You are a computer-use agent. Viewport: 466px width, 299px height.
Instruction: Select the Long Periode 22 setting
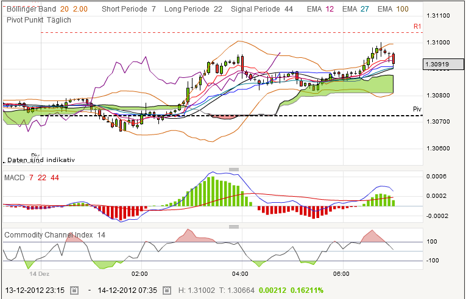point(194,9)
